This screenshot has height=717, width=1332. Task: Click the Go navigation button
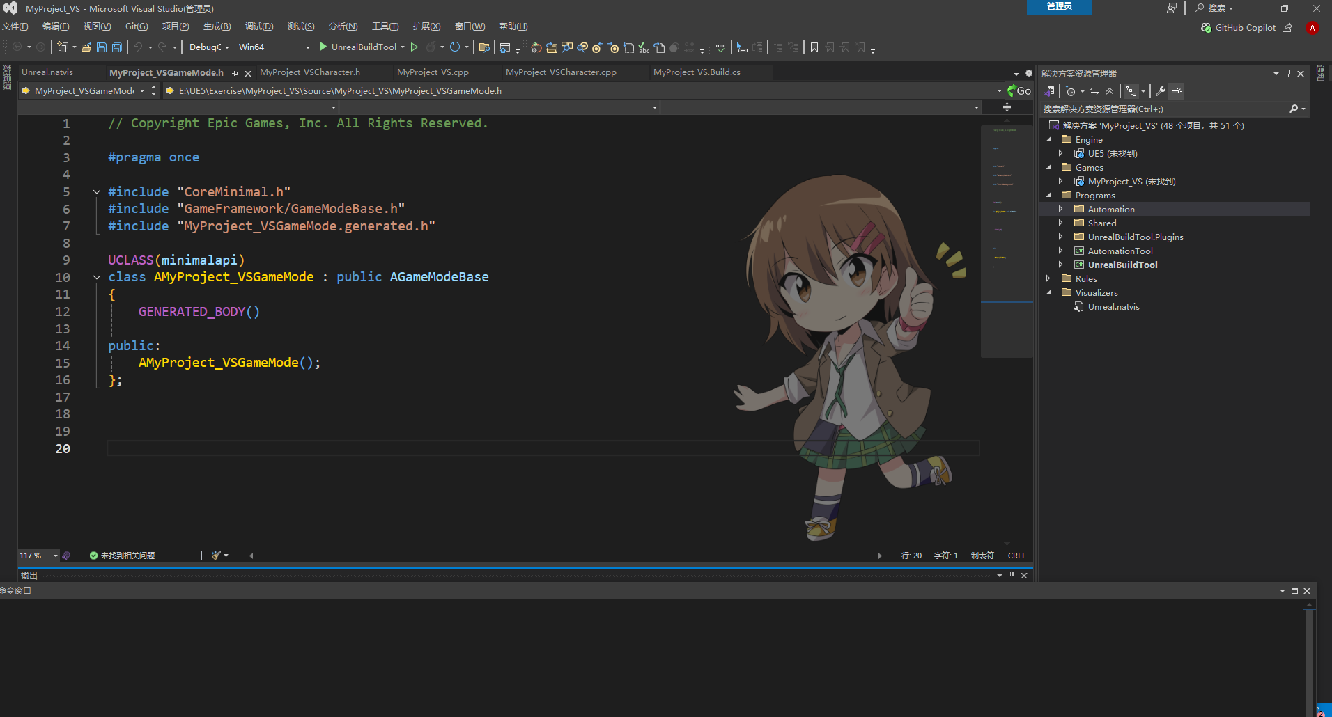pyautogui.click(x=1019, y=90)
